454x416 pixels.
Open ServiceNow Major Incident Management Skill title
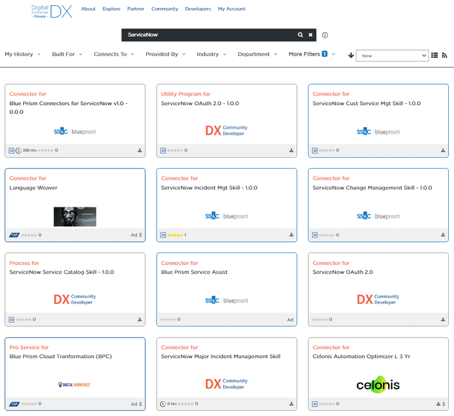(x=221, y=356)
